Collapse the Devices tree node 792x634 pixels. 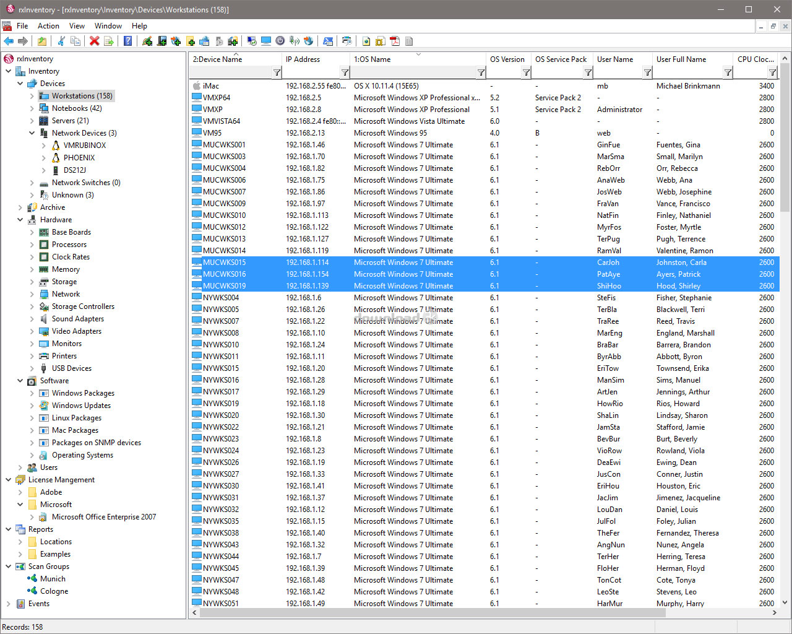(x=20, y=84)
